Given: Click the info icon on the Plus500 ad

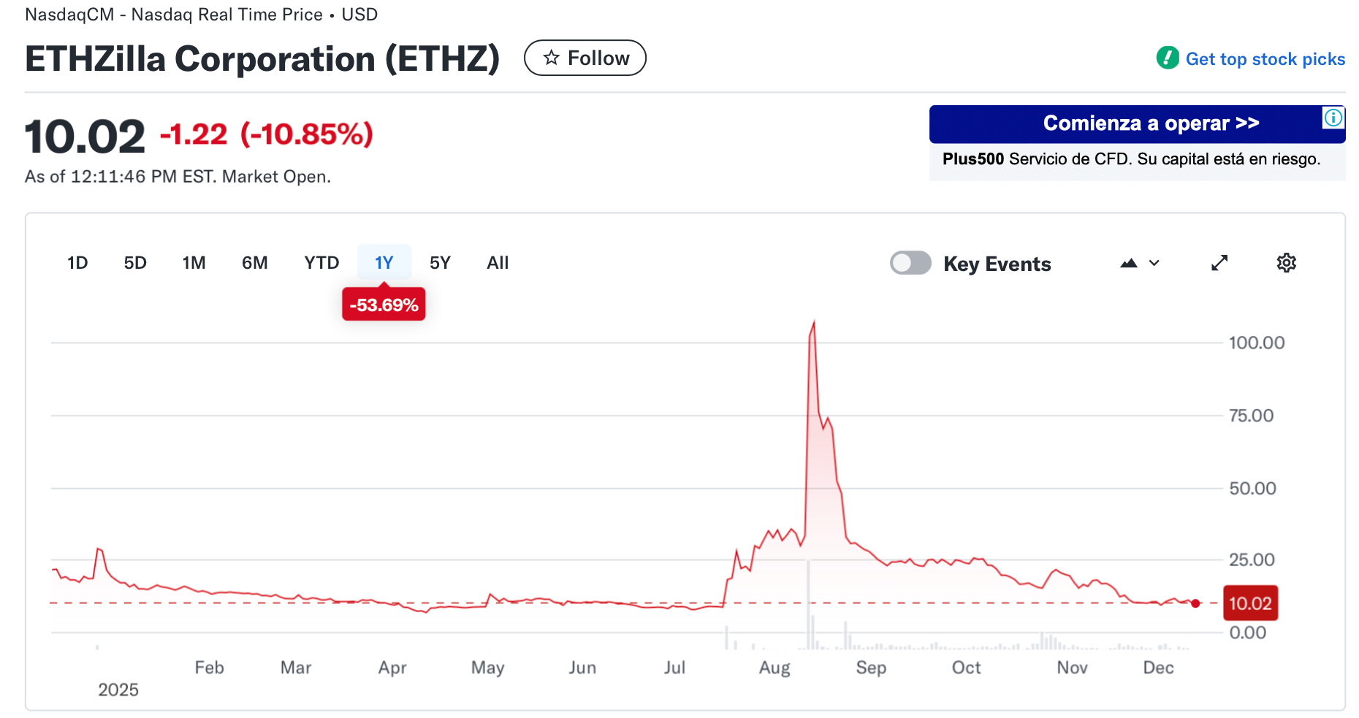Looking at the screenshot, I should [1333, 117].
